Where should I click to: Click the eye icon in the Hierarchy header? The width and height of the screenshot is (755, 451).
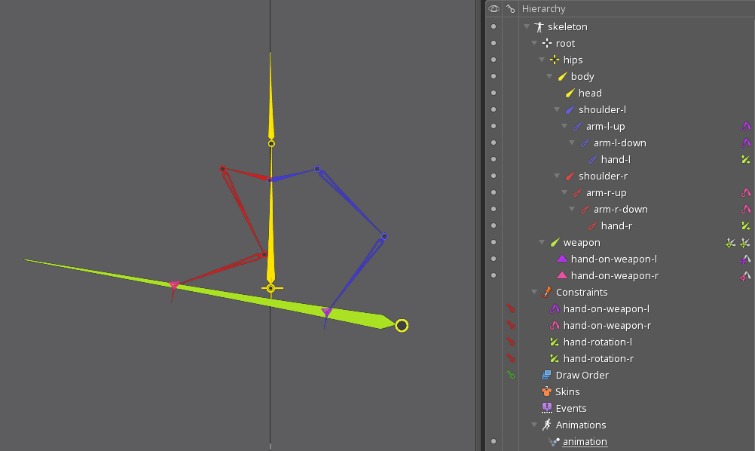tap(494, 9)
